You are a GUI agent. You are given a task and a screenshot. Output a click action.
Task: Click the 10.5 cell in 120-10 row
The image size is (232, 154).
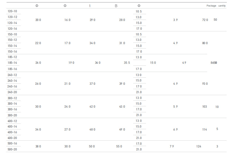click(x=139, y=11)
